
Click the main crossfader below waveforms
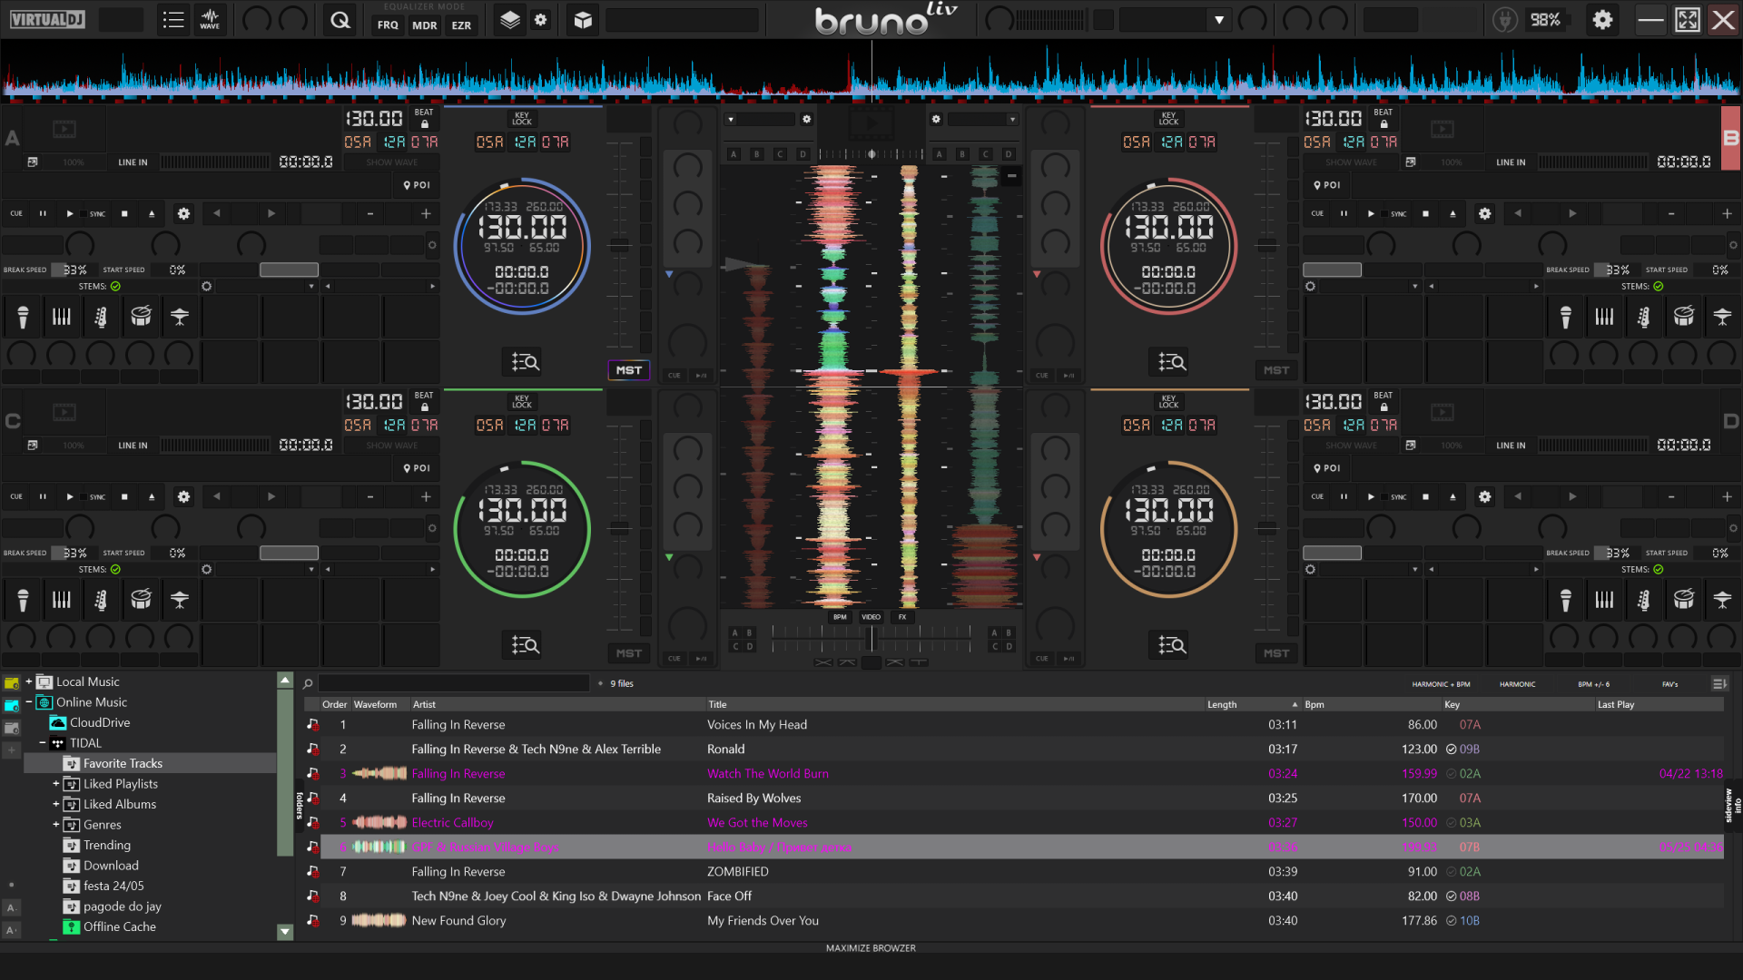tap(871, 638)
